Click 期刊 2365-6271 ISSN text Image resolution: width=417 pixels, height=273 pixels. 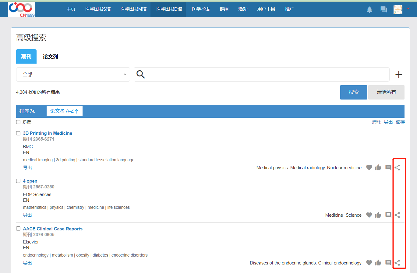coord(39,139)
